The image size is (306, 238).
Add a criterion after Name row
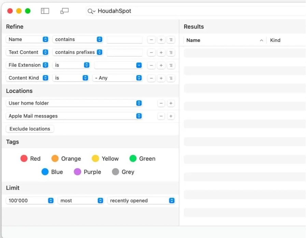tap(161, 40)
